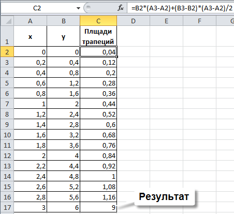The height and width of the screenshot is (214, 234).
Task: Click cell B1 labeled y
Action: [64, 36]
